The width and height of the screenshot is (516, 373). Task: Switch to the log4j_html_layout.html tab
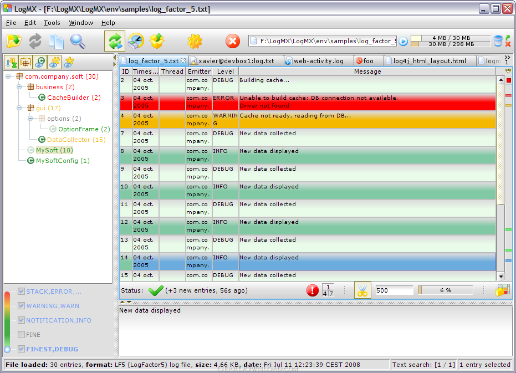(430, 61)
